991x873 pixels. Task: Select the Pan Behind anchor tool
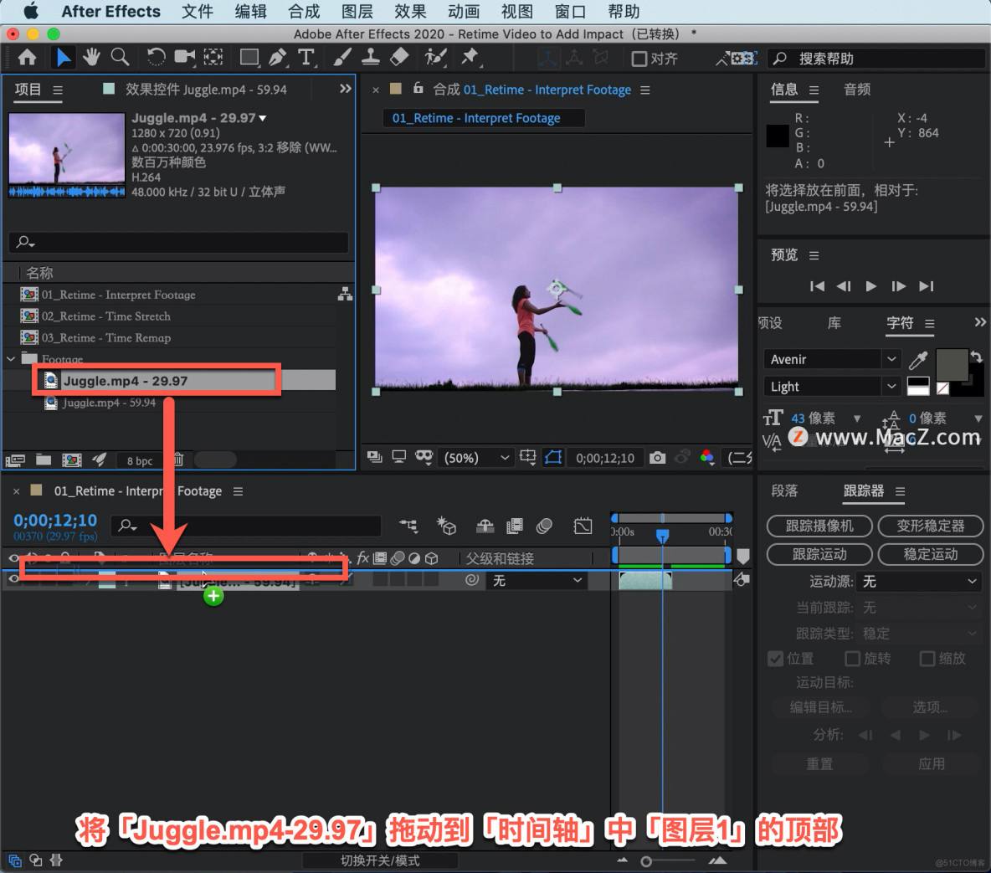pyautogui.click(x=213, y=58)
